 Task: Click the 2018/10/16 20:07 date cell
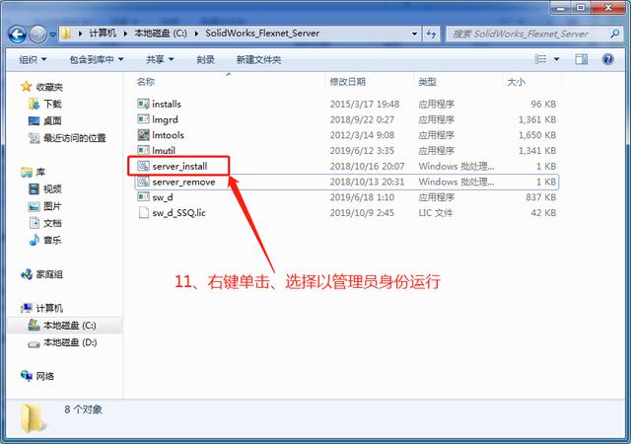click(x=367, y=166)
